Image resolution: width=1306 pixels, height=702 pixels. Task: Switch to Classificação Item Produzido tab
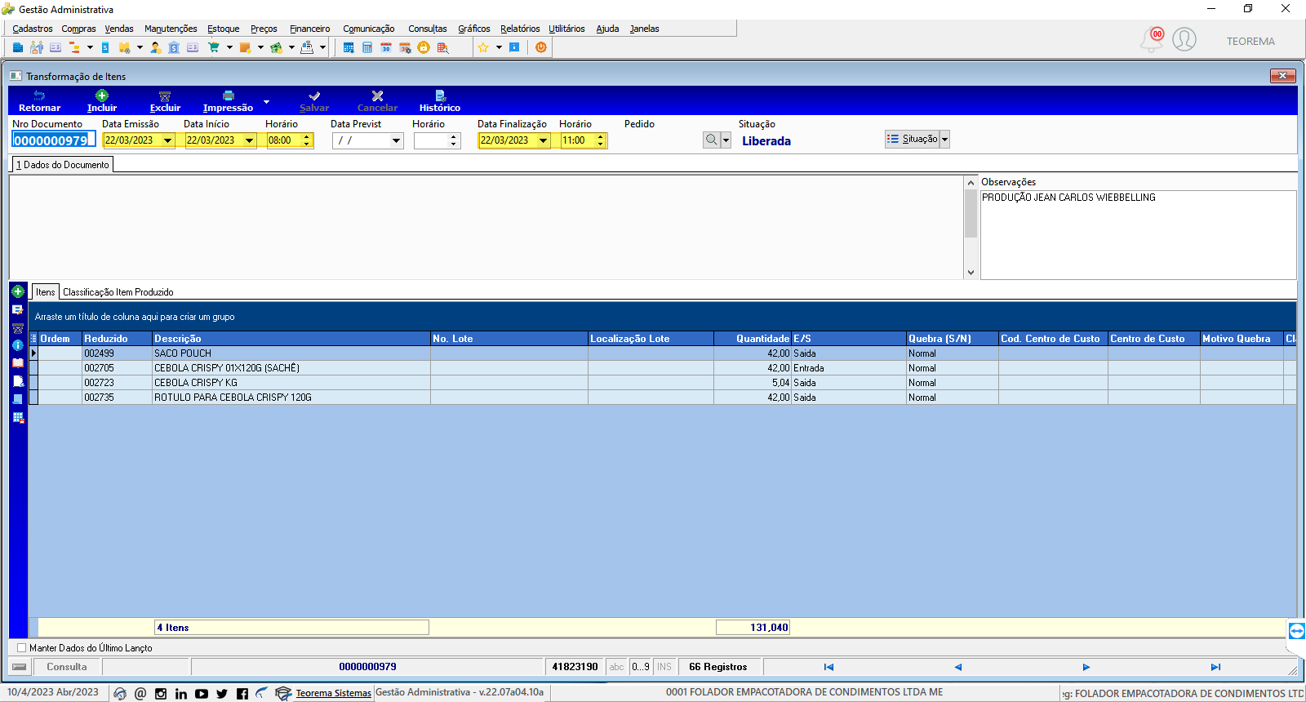(118, 292)
